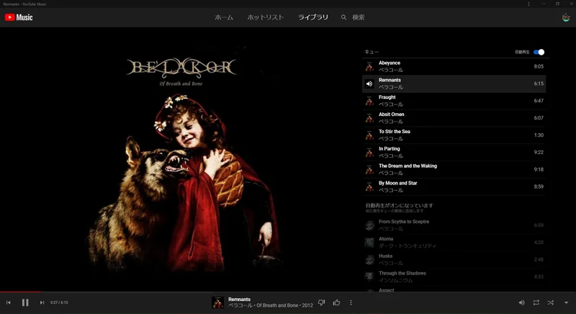Click the red playback progress bar
This screenshot has height=314, width=576.
(21, 292)
